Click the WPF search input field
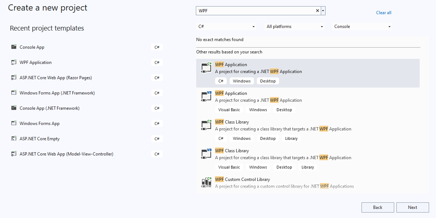The width and height of the screenshot is (436, 218). pyautogui.click(x=256, y=11)
